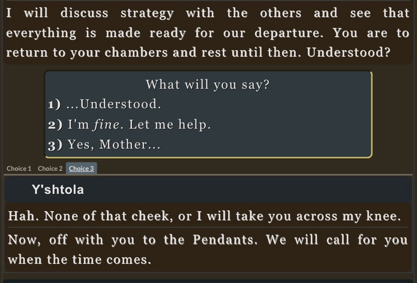Select the Choice 3 tab
417x283 pixels.
[x=81, y=169]
